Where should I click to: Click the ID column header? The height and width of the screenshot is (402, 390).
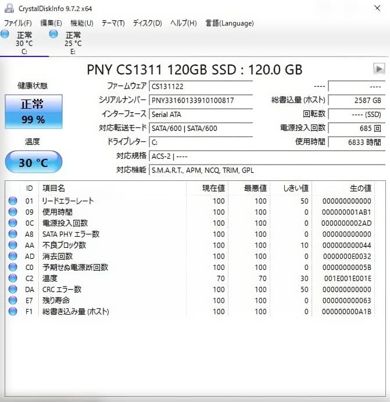click(30, 188)
